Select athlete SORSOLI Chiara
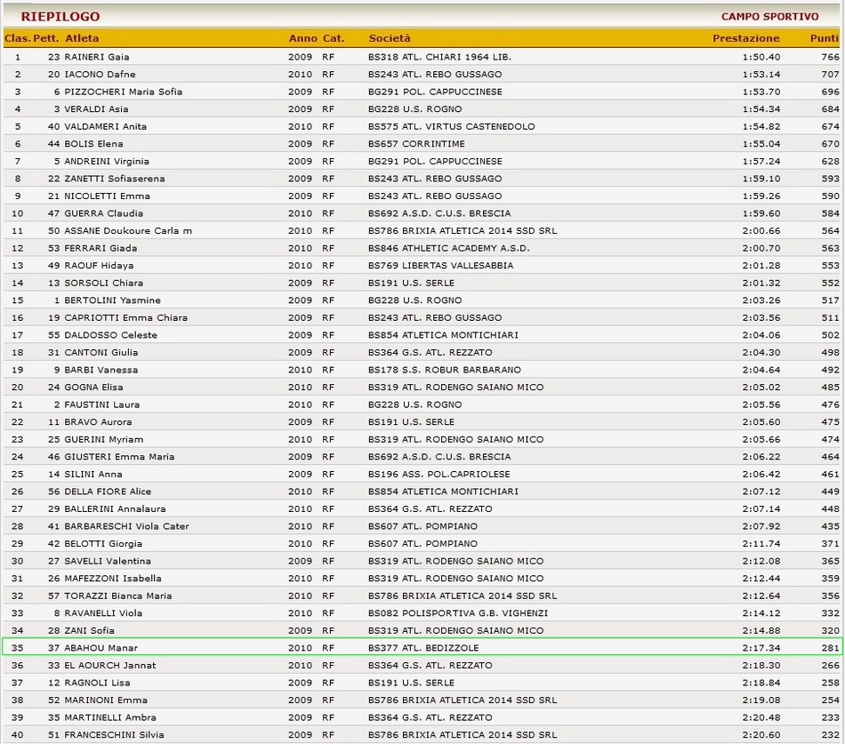The height and width of the screenshot is (744, 845). pos(104,283)
